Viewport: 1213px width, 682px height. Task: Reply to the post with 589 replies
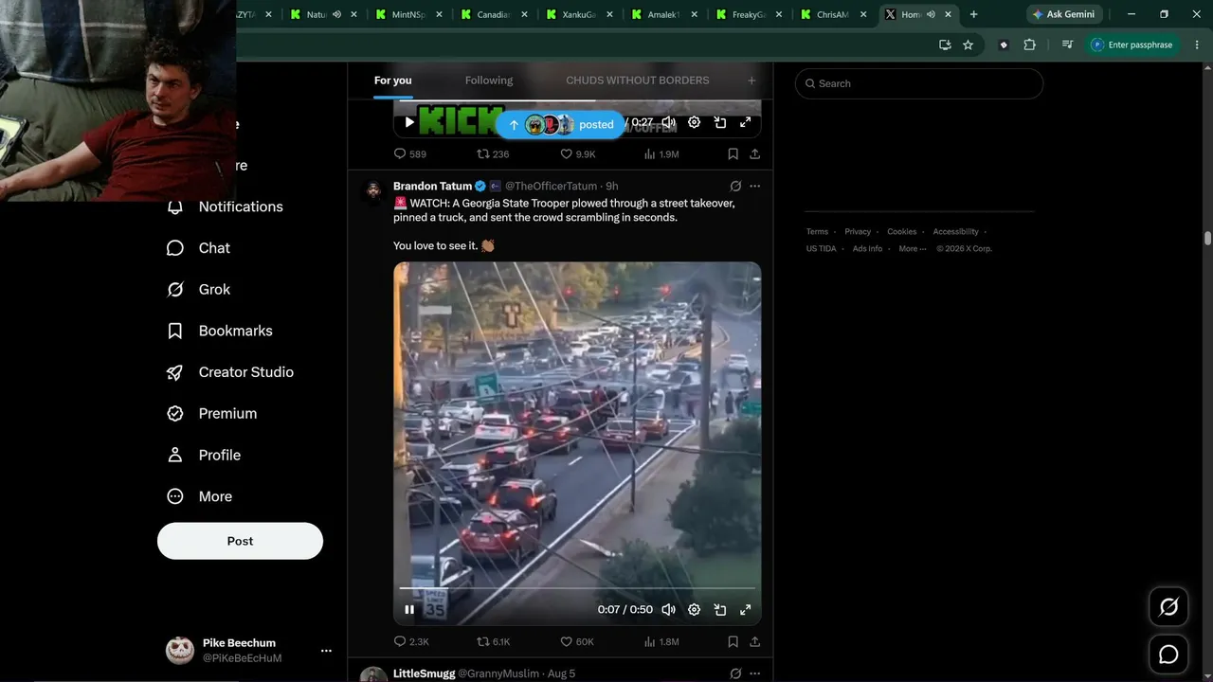(410, 153)
